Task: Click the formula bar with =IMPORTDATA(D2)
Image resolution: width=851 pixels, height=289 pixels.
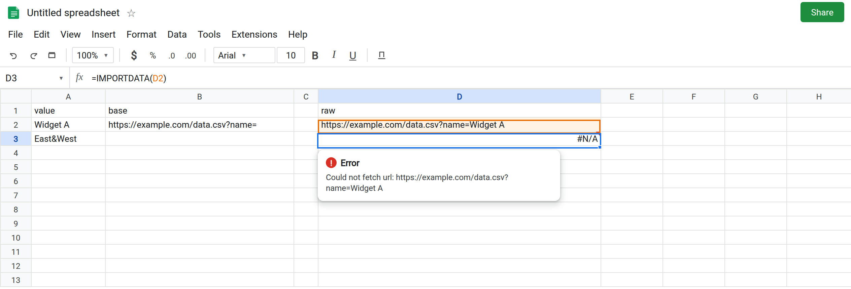Action: 470,78
